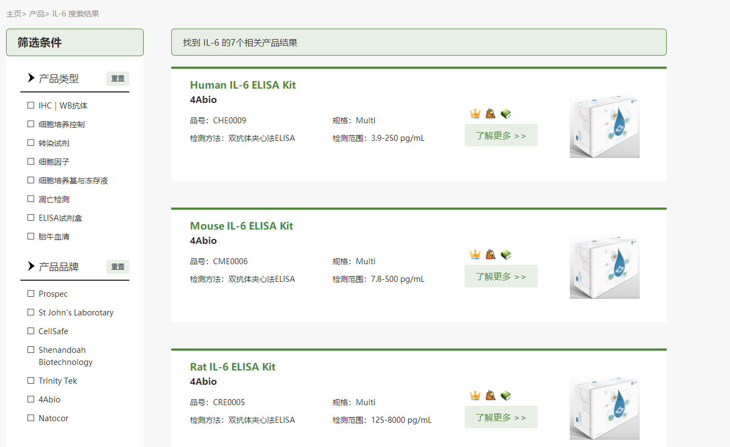The height and width of the screenshot is (447, 730).
Task: Click the green book icon for Human IL-6 Kit
Action: pos(506,114)
